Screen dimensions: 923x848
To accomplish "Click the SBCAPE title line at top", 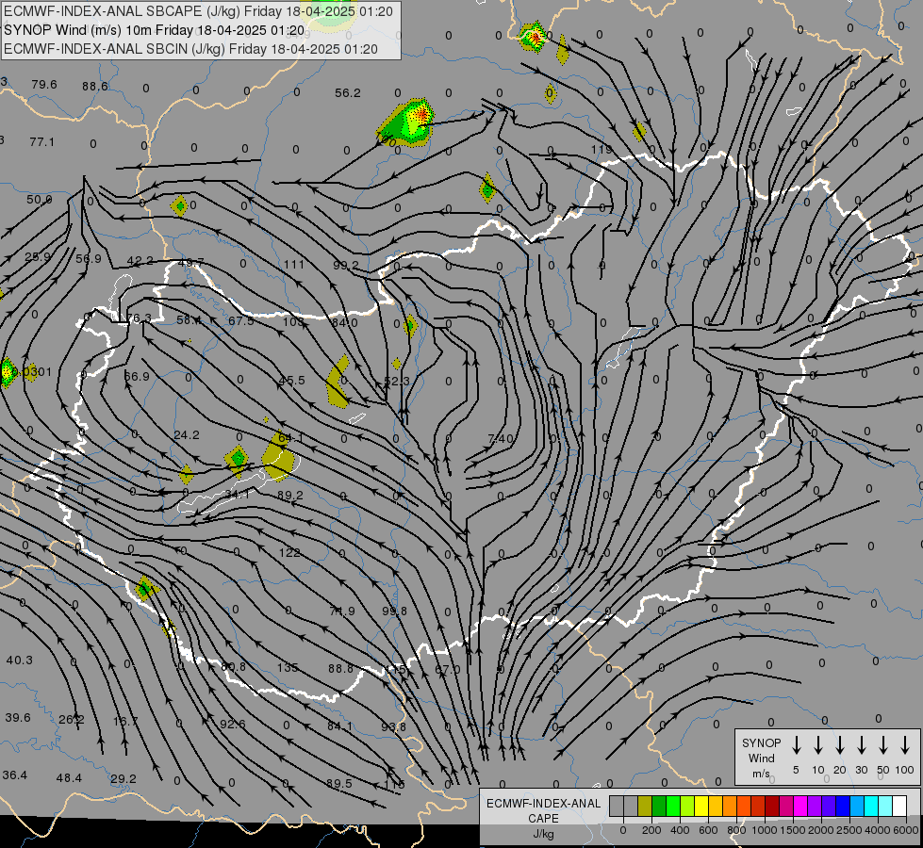I will (x=198, y=11).
